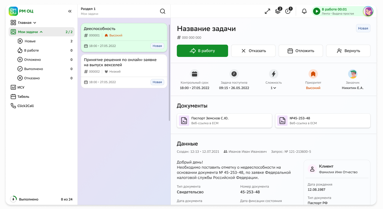Select the Новые tasks filter

[30, 41]
